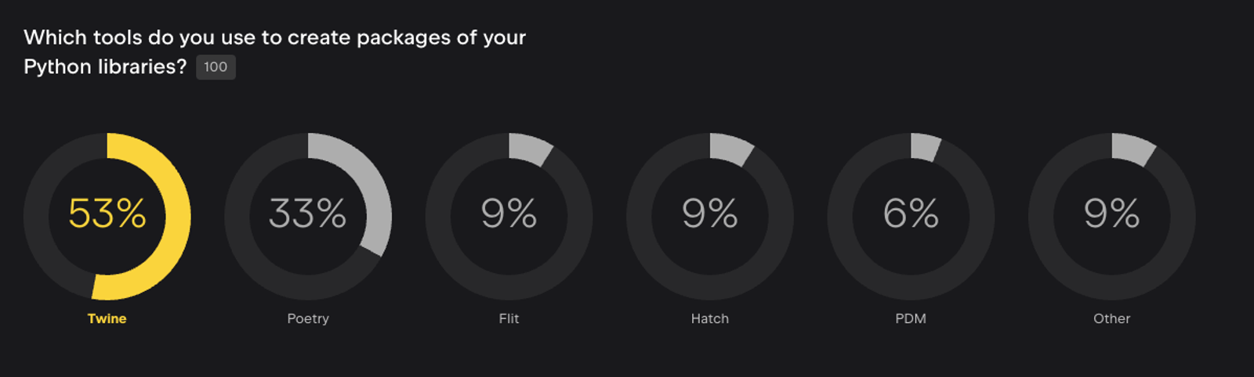The image size is (1254, 377).
Task: Select the Flit label
Action: pos(509,318)
